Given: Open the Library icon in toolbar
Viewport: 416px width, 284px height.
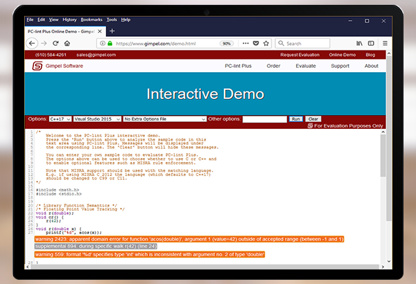Looking at the screenshot, I should 359,43.
